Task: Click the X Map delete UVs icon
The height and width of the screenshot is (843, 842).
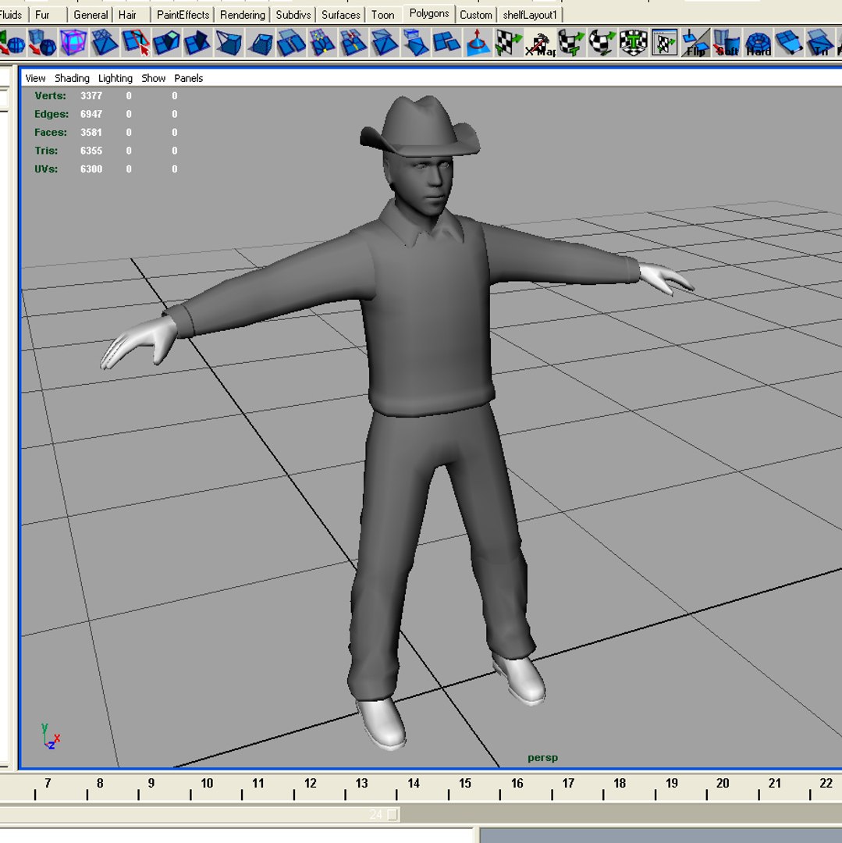Action: (540, 42)
